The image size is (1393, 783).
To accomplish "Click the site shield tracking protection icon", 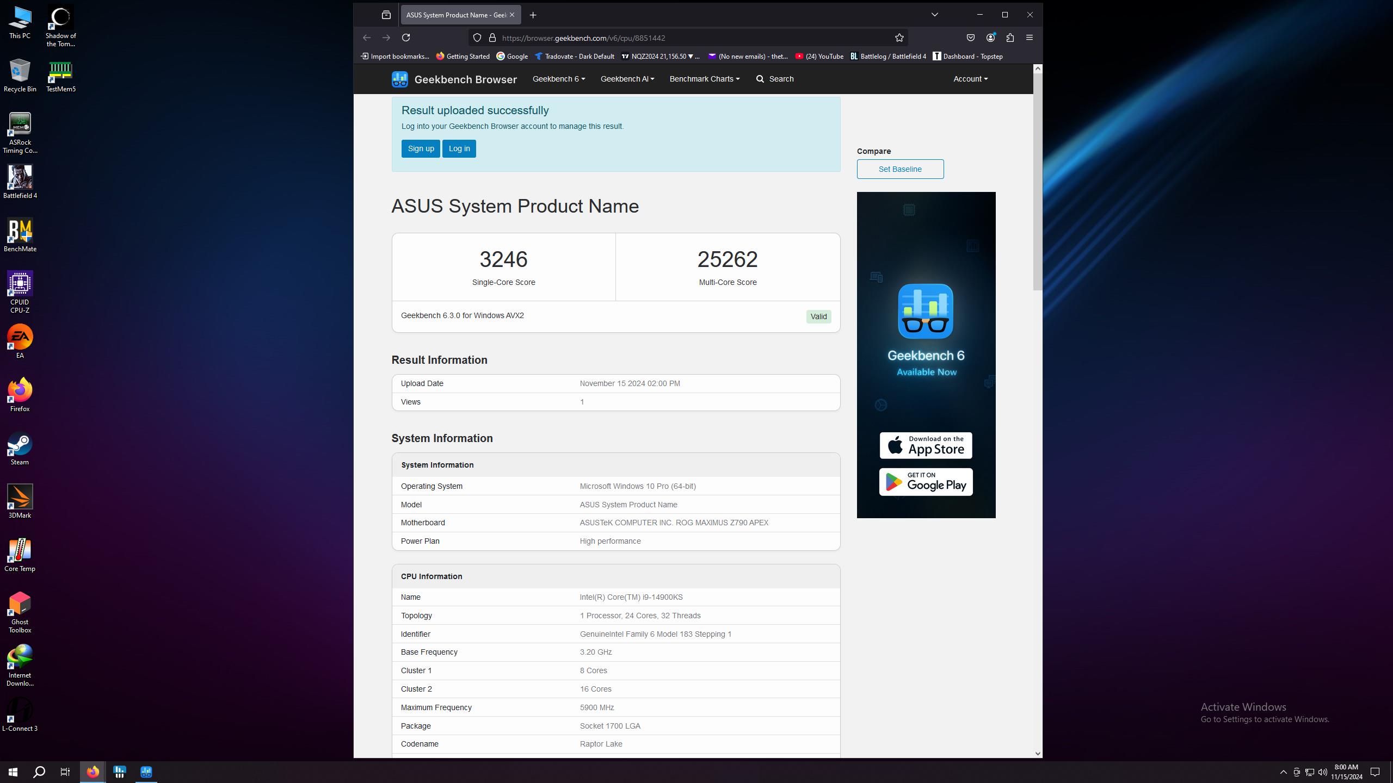I will click(477, 38).
